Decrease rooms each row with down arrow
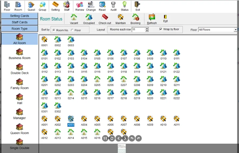Viewport: 239px width, 153px height. click(x=147, y=31)
